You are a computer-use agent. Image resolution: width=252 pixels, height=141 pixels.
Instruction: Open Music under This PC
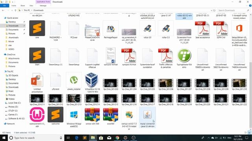pyautogui.click(x=11, y=91)
